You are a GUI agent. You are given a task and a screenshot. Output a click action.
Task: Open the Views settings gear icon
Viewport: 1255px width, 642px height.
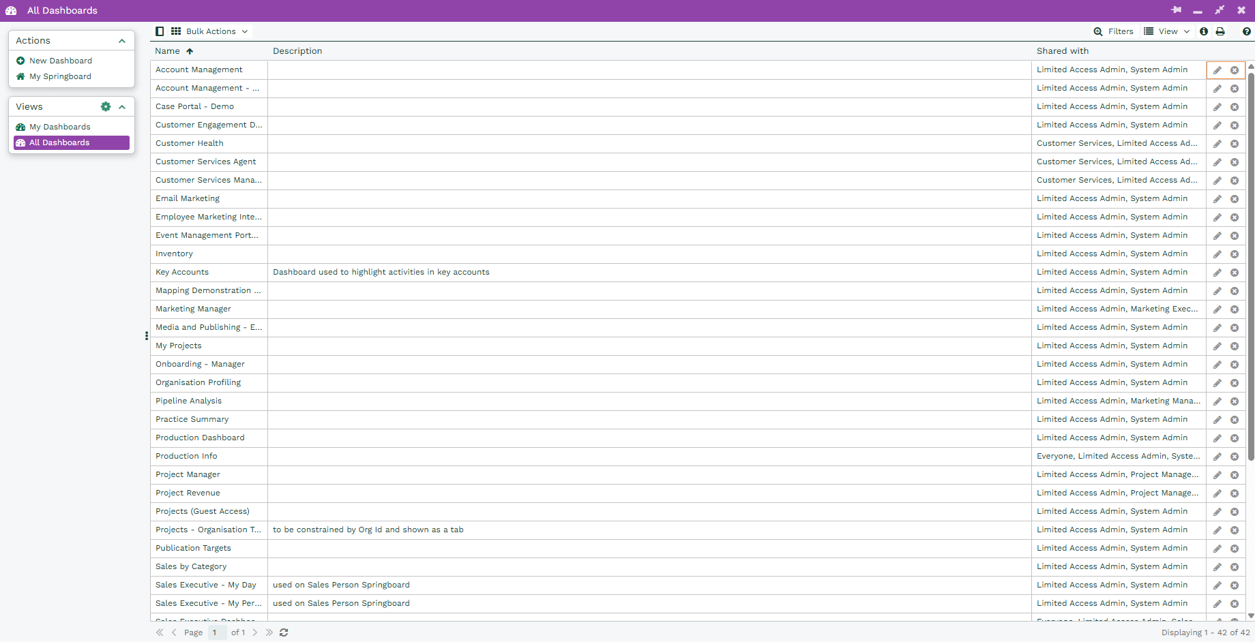point(106,107)
